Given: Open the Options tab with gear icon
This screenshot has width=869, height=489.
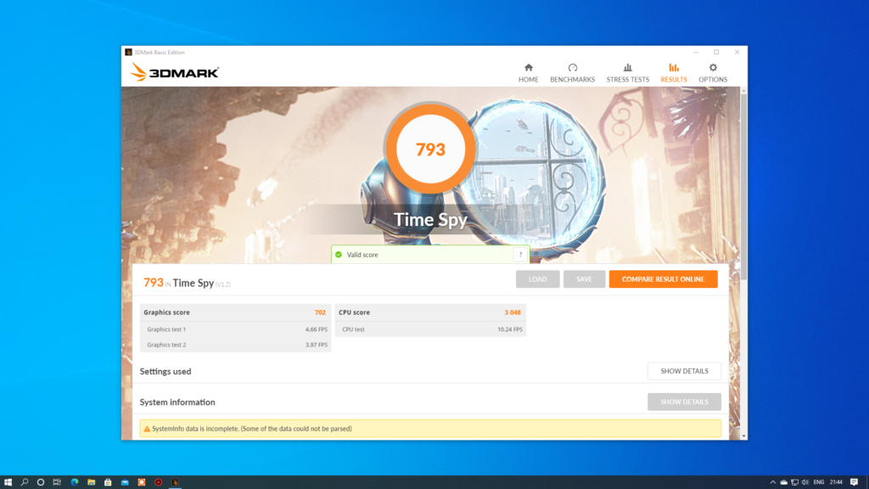Looking at the screenshot, I should (x=713, y=73).
